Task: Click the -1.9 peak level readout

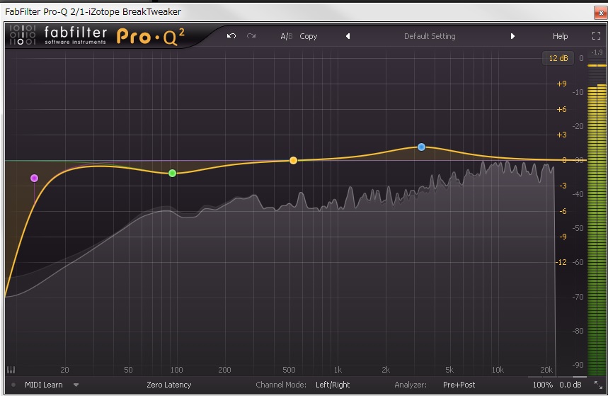Action: pos(597,52)
